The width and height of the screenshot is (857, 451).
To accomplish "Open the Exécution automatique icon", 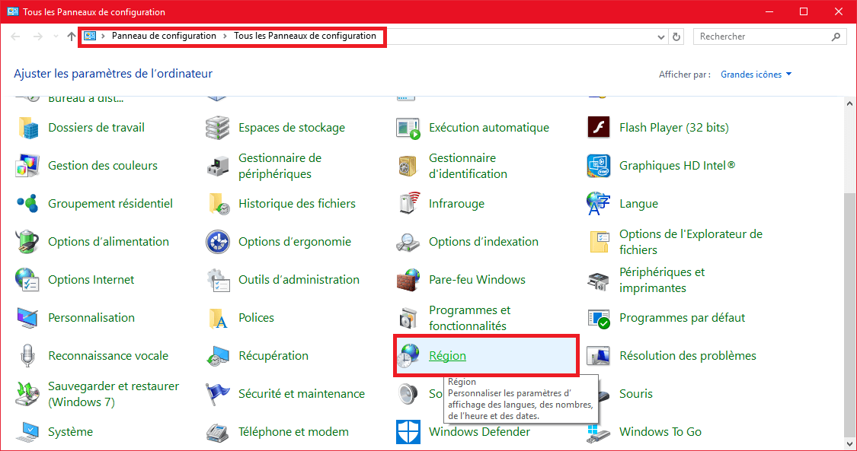I will pos(408,128).
